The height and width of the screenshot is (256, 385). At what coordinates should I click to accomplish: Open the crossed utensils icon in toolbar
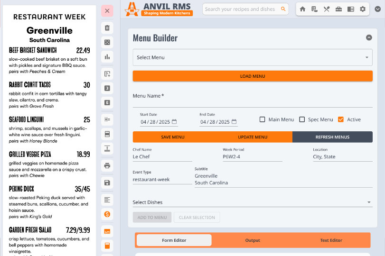pos(327,9)
